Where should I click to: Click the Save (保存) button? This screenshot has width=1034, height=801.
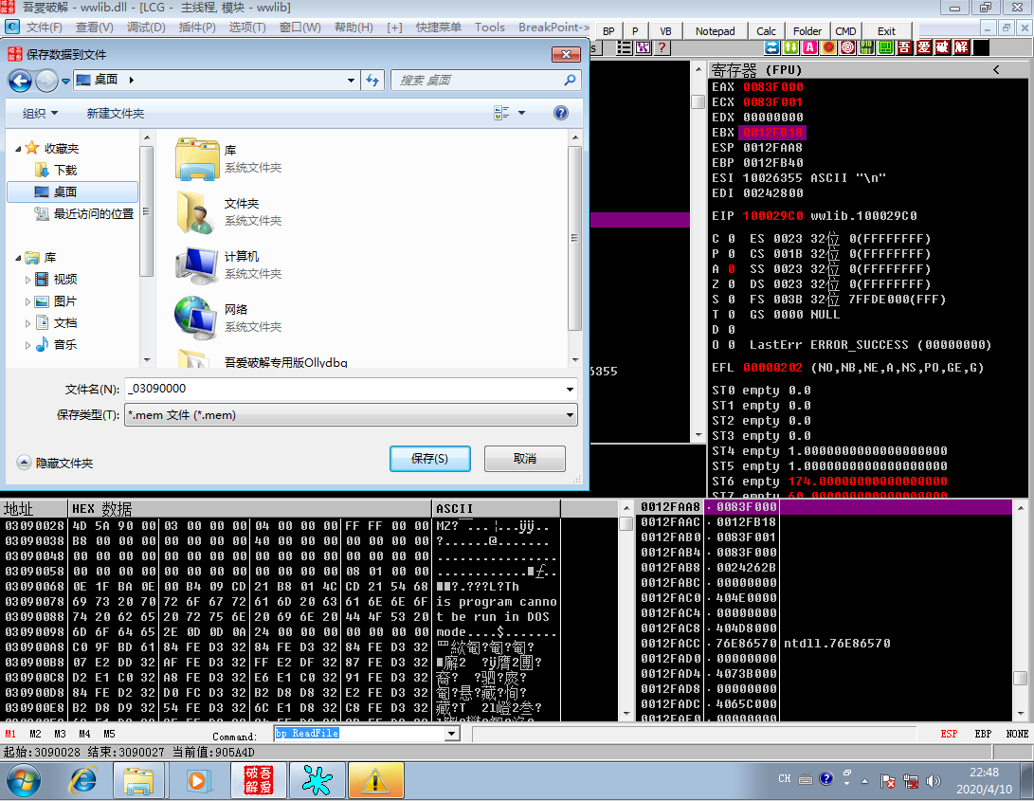(430, 459)
